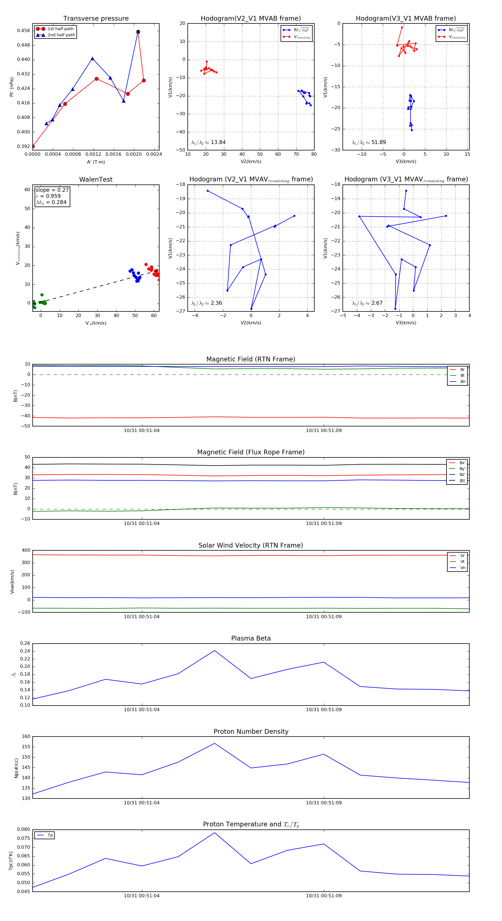
Task: Click V_remaining legend entry in V3_V1 MVAB hodogram
Action: 452,37
